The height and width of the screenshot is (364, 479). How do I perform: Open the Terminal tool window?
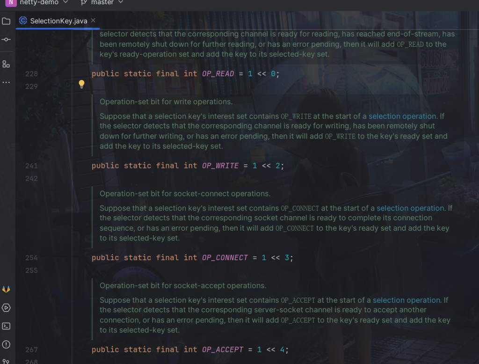[6, 326]
